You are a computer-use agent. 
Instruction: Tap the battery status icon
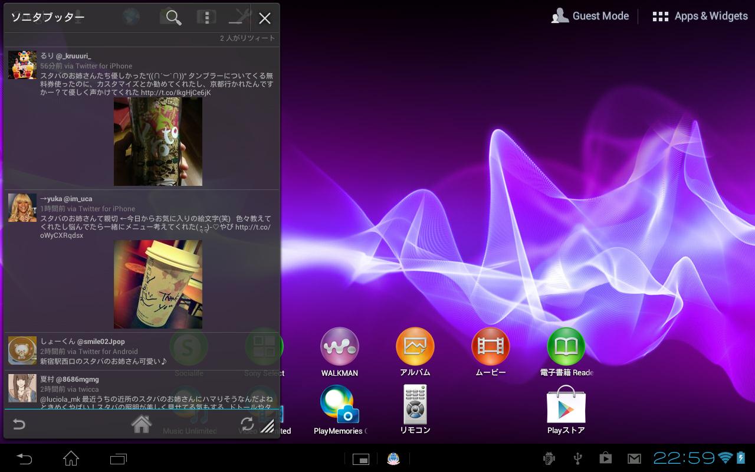(741, 458)
